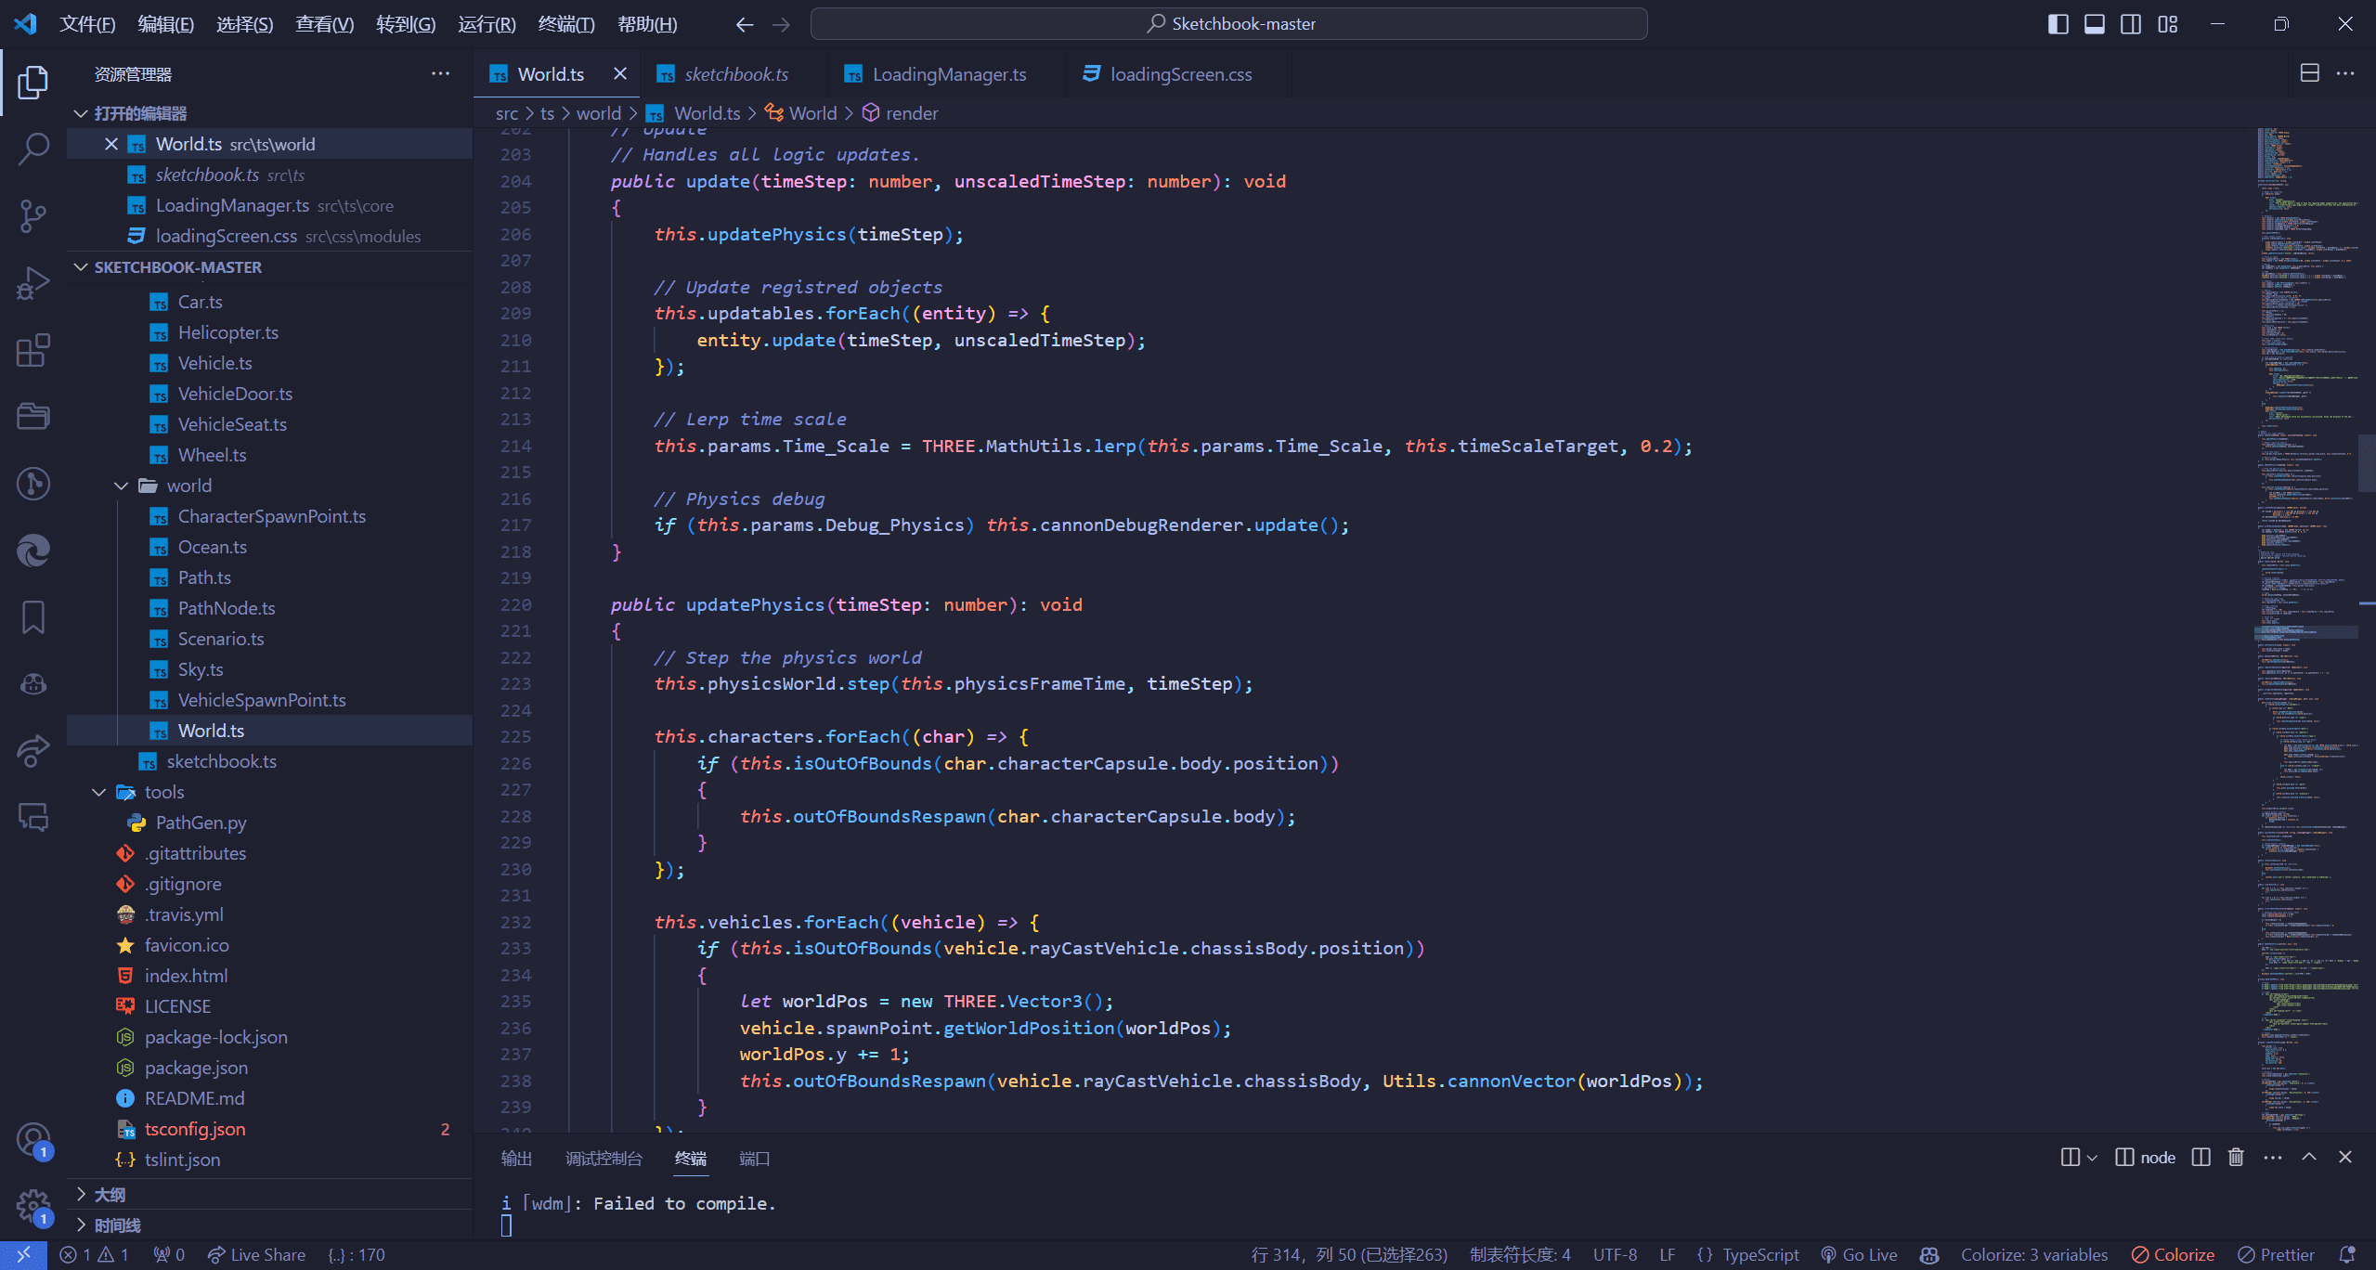This screenshot has height=1270, width=2376.
Task: Open Explorer panel More Actions ellipsis
Action: (441, 73)
